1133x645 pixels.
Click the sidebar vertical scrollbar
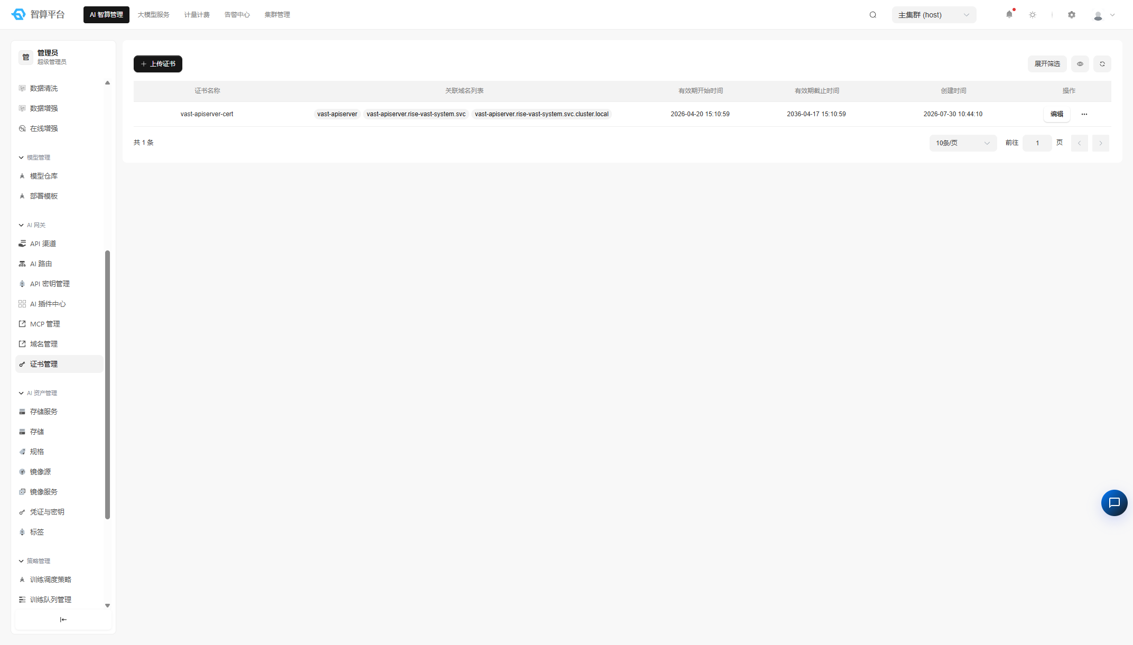108,385
